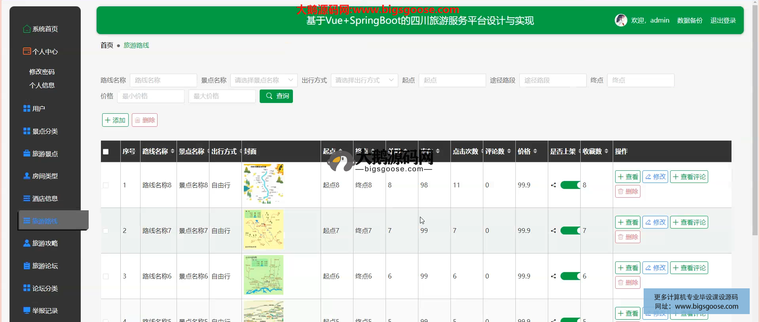Sort the table by 价格 column
Screen dimensions: 760x322
click(528, 151)
